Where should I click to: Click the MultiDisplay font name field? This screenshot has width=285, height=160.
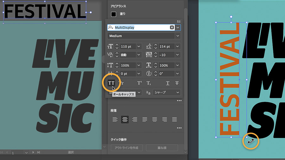(x=142, y=28)
